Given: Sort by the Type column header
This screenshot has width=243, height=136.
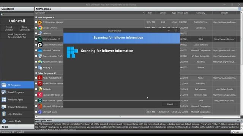Looking at the screenshot, I should coord(174,13).
